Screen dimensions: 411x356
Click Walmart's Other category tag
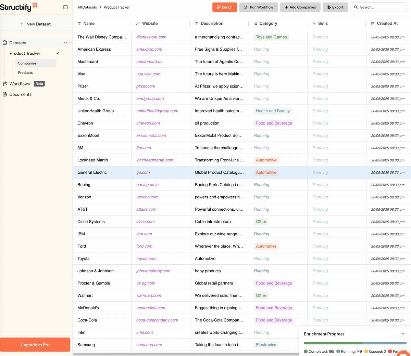(261, 295)
